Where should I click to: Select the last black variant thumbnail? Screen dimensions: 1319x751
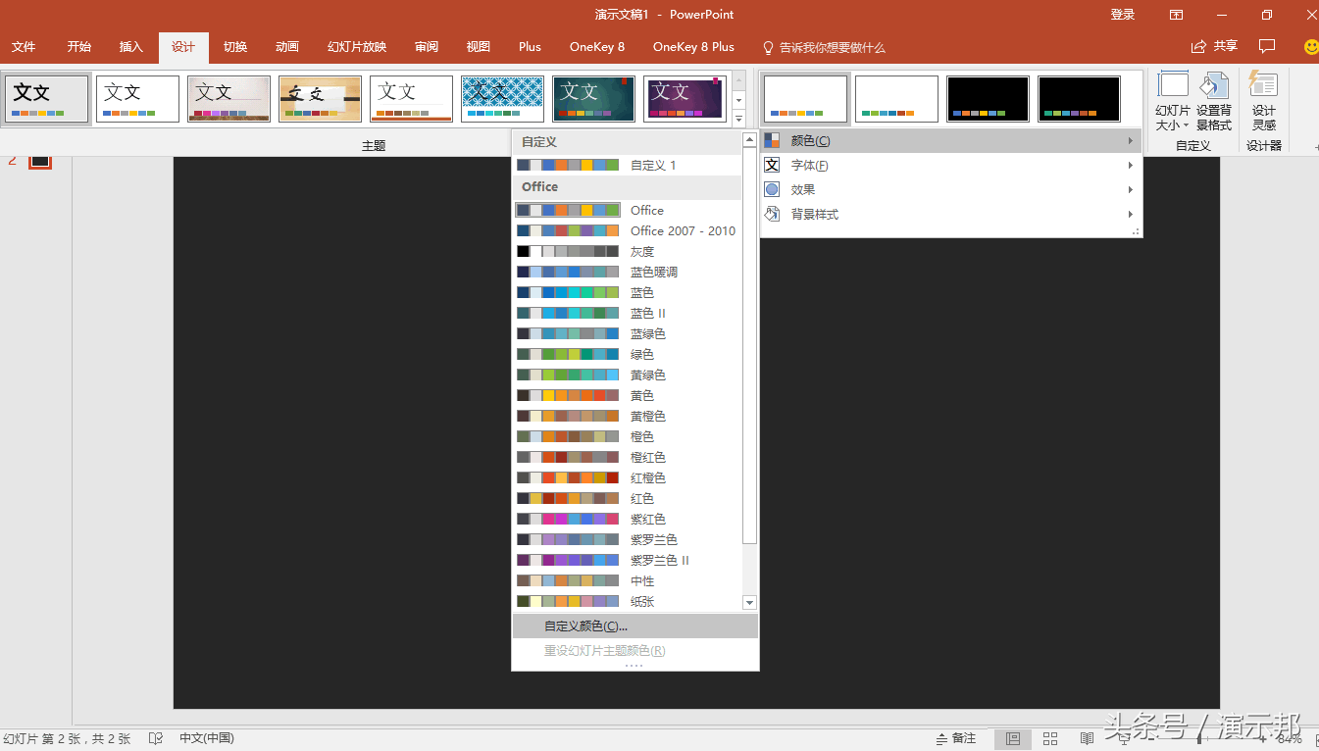(1079, 99)
